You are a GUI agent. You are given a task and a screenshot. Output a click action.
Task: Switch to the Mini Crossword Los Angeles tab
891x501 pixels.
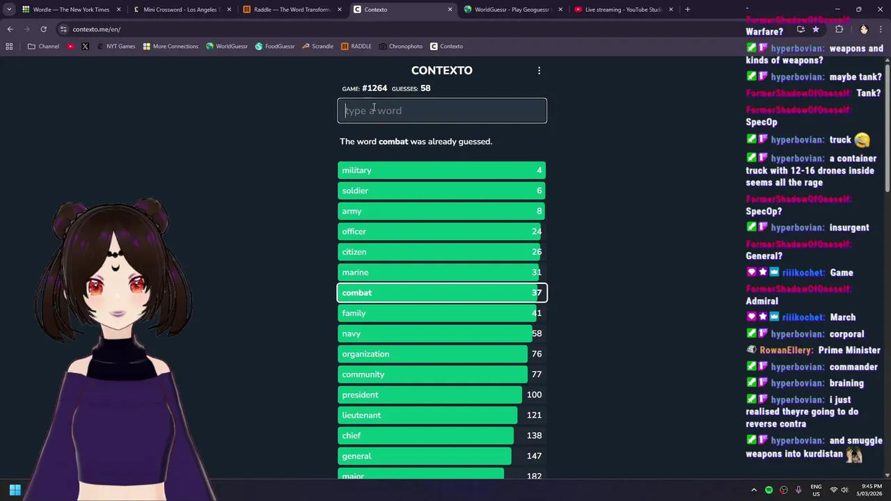point(181,10)
